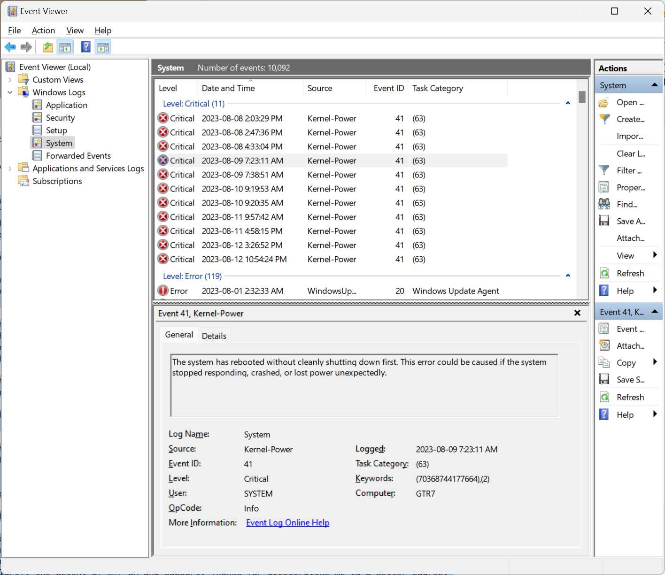Switch to the Details tab

[214, 335]
